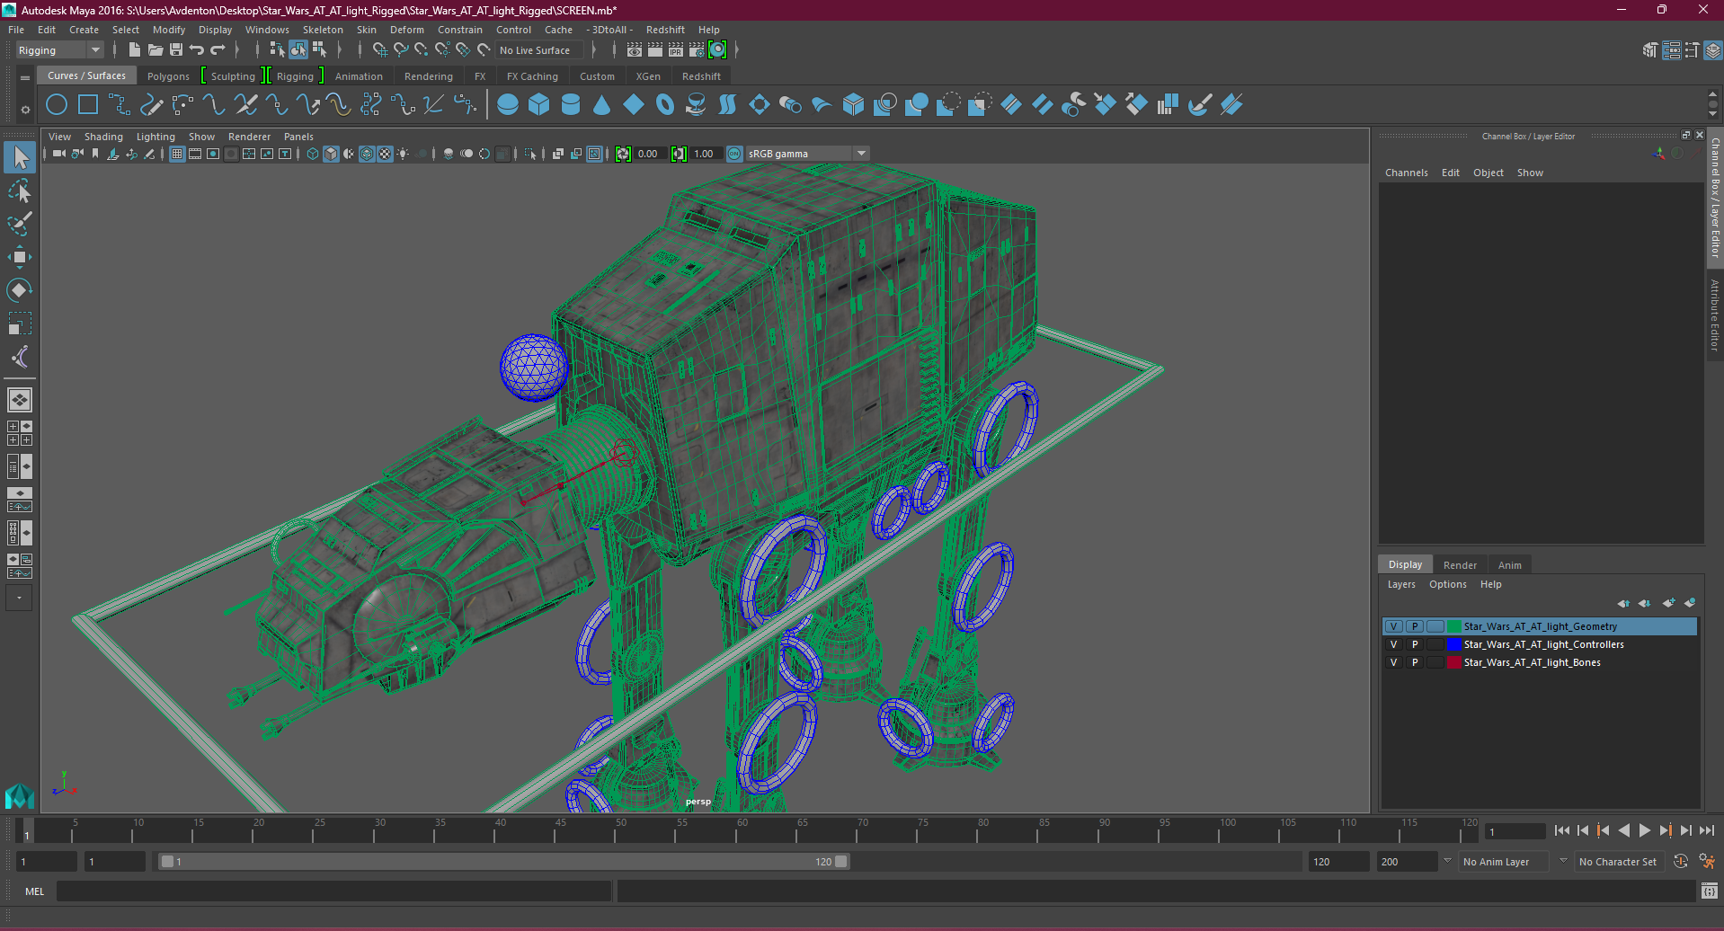Open the viewport Panels menu

click(x=298, y=137)
